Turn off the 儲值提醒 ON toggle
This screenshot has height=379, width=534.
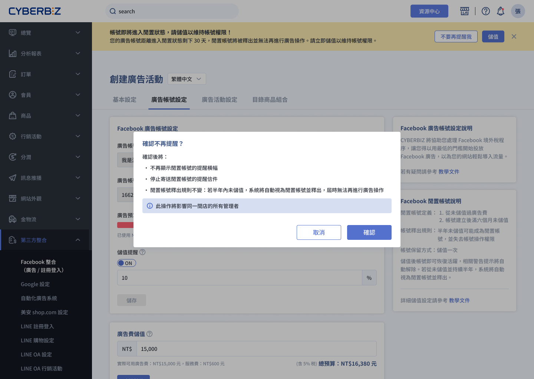[x=126, y=263]
